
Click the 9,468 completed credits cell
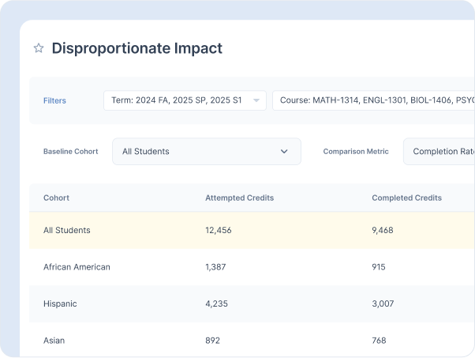pos(383,230)
